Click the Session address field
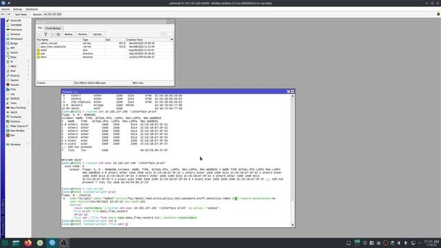 (x=52, y=14)
